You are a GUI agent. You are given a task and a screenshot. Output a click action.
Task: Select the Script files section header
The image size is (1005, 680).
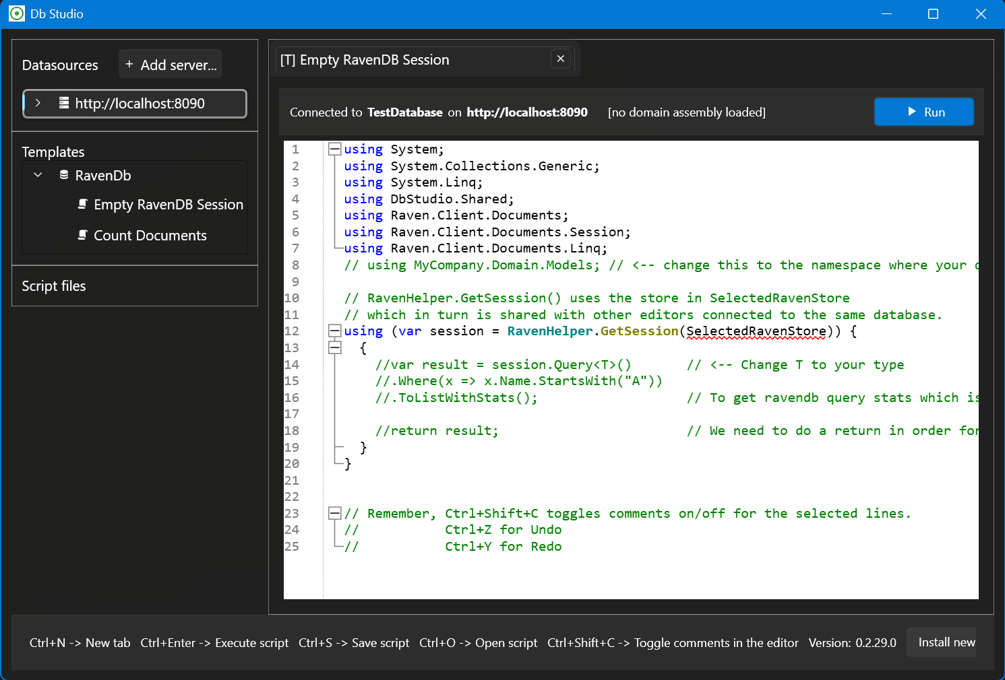[x=54, y=286]
